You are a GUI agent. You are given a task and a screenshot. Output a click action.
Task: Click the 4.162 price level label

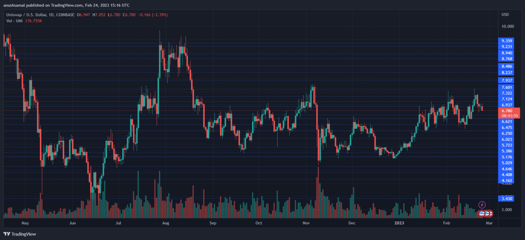click(x=507, y=180)
